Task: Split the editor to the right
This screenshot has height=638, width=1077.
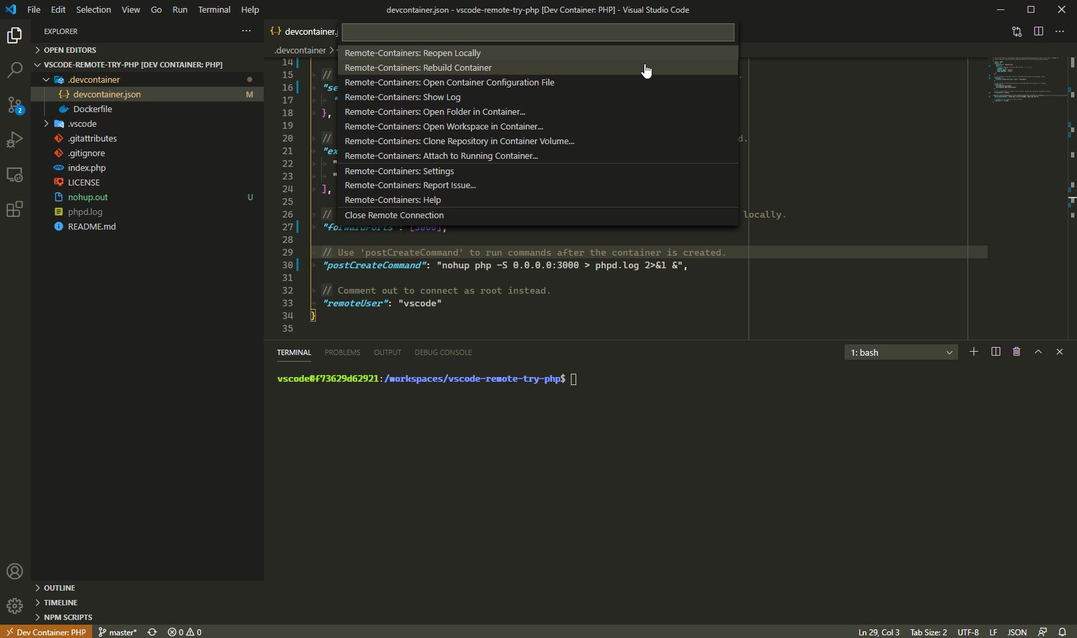Action: [x=1038, y=31]
